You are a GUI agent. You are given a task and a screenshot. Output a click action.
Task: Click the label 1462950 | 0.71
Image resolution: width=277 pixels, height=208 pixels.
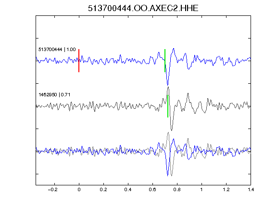coord(54,95)
